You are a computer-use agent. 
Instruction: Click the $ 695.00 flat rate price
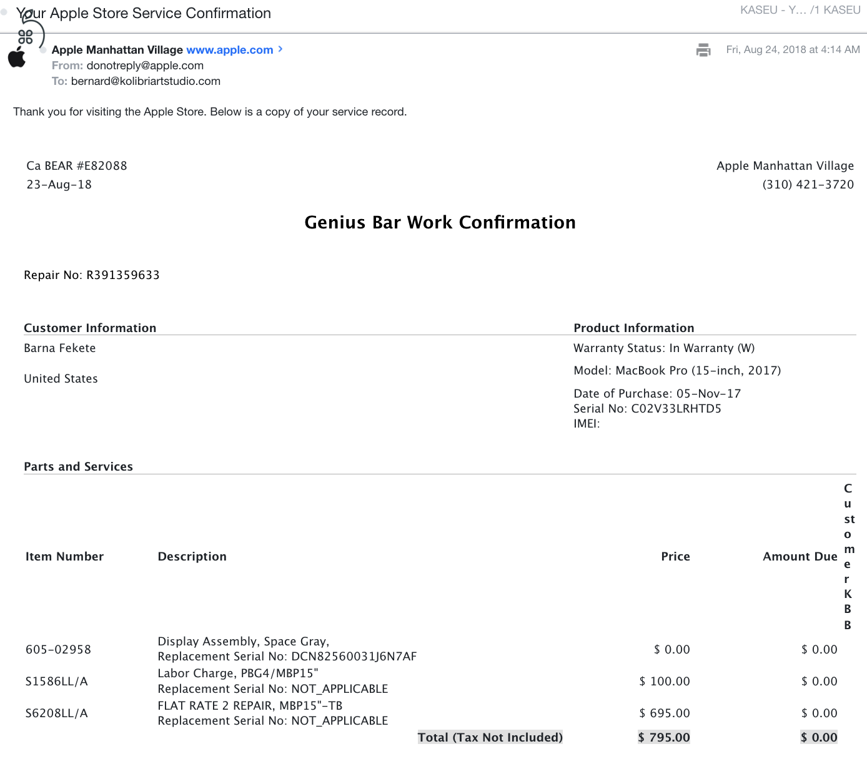pyautogui.click(x=665, y=713)
